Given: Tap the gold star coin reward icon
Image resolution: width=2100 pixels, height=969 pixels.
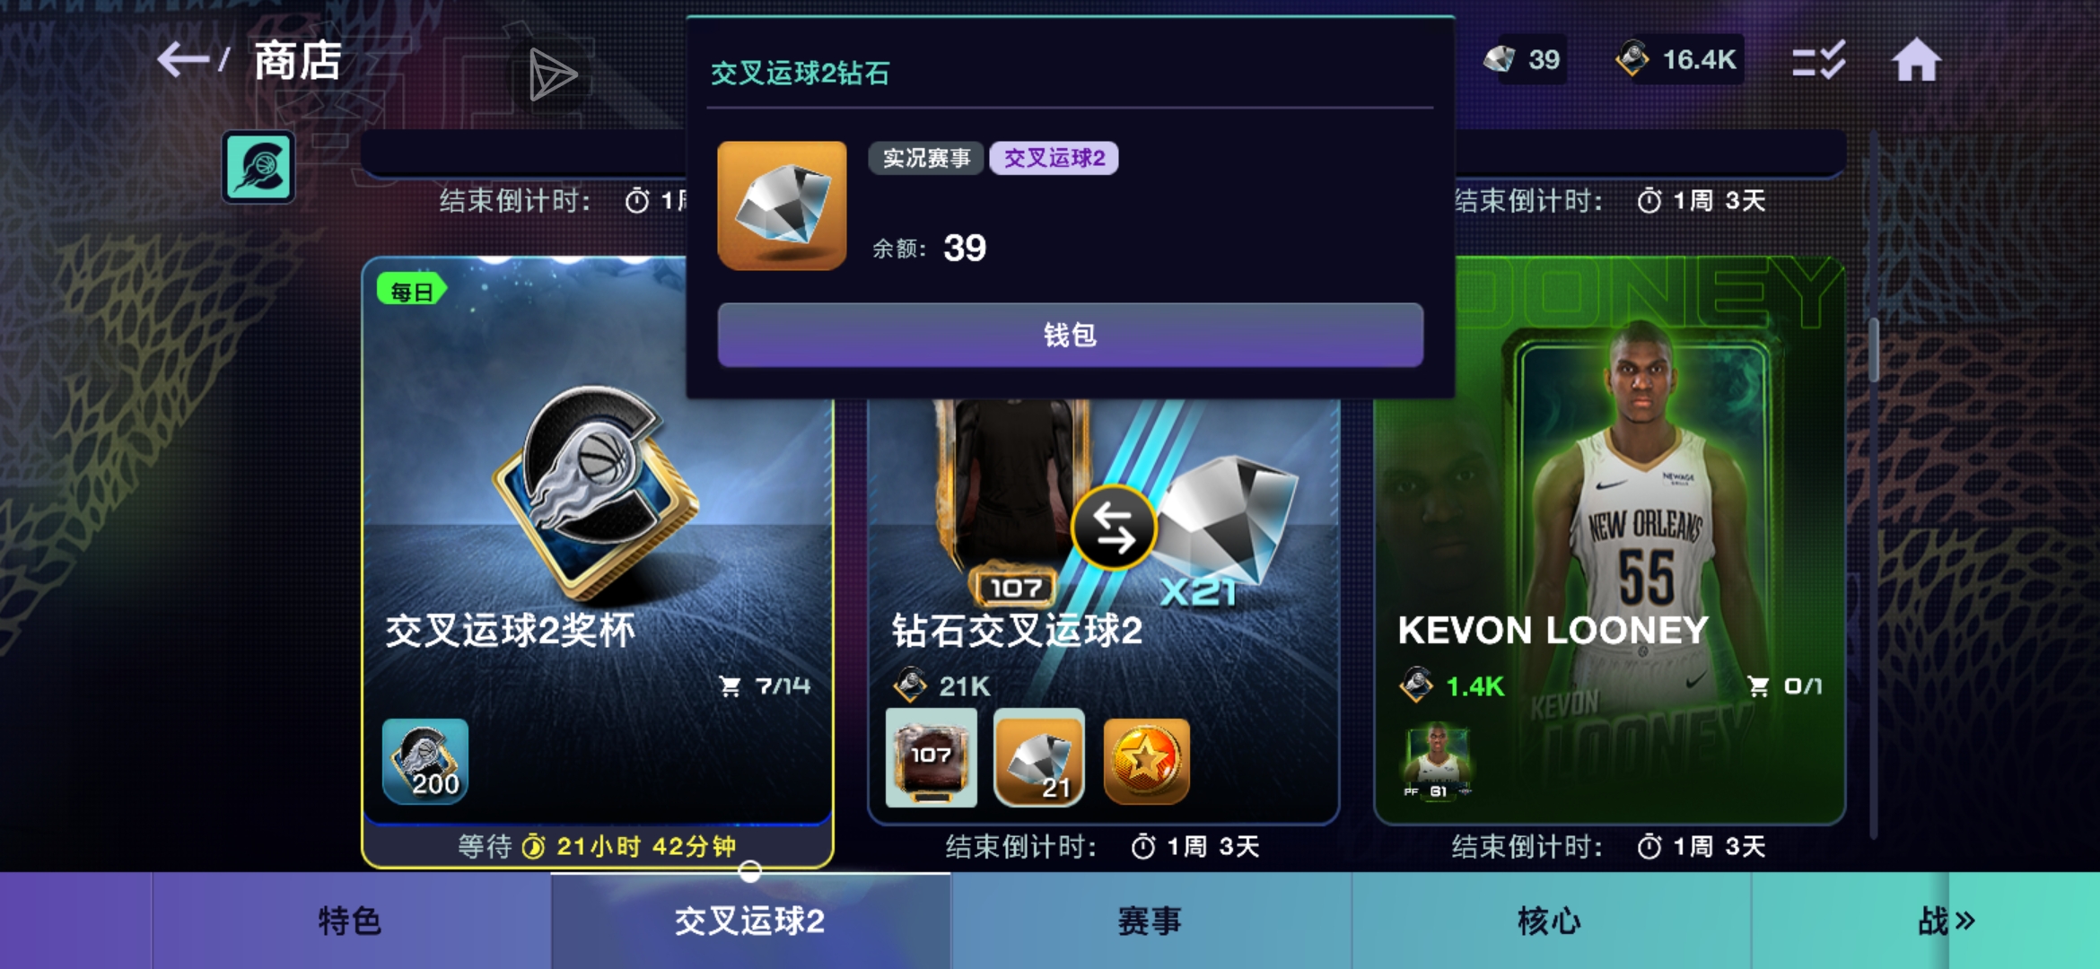Looking at the screenshot, I should pyautogui.click(x=1147, y=761).
